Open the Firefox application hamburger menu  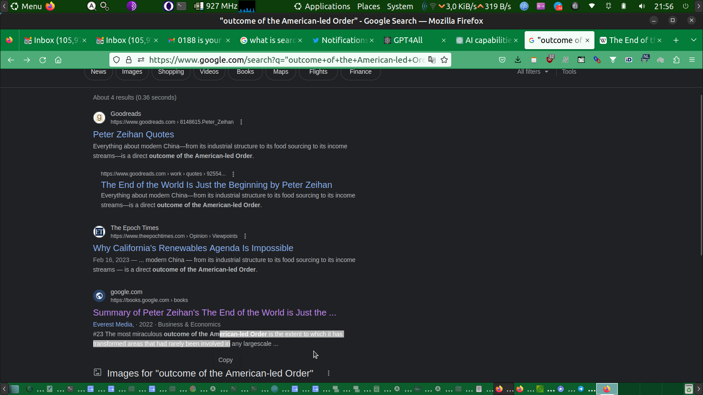tap(692, 60)
